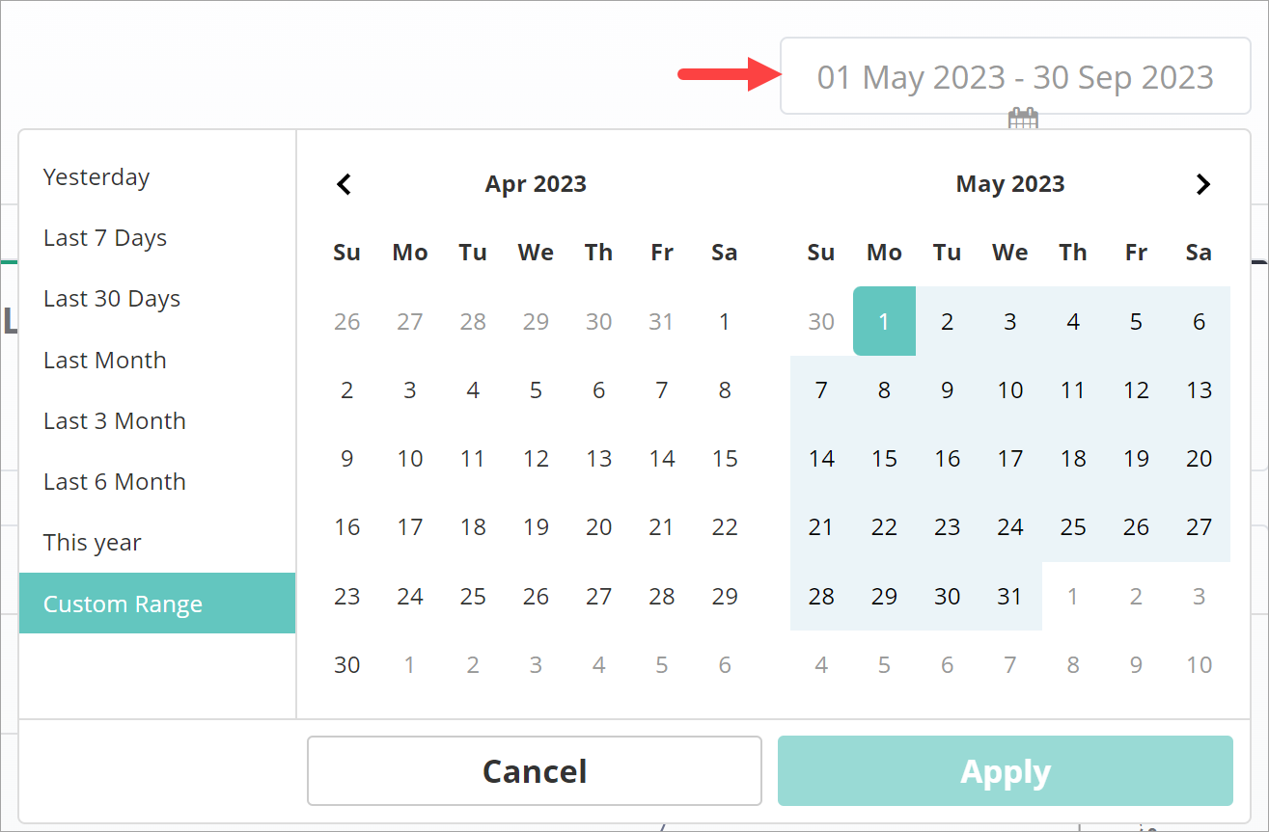The image size is (1269, 832).
Task: Choose the Last 3 Month option
Action: tap(115, 421)
